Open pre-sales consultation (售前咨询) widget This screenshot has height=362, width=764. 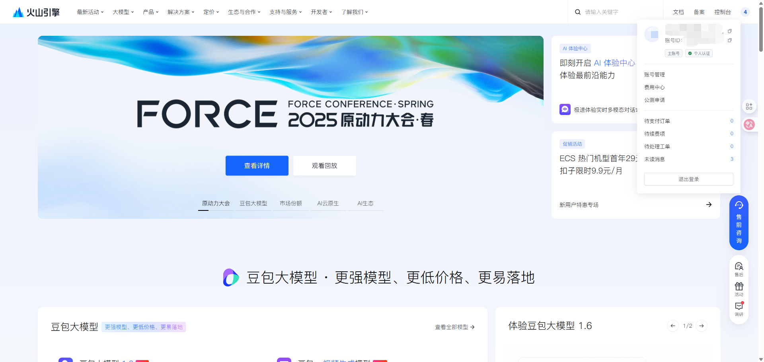(x=739, y=223)
